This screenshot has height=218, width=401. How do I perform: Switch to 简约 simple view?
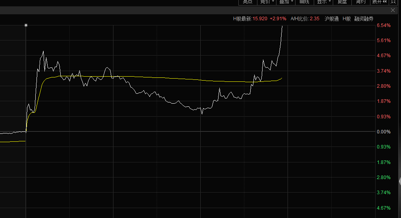point(361,2)
